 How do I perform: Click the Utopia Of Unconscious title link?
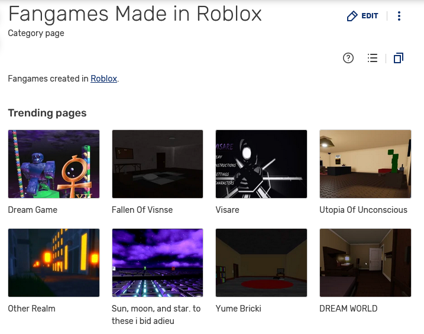tap(363, 210)
